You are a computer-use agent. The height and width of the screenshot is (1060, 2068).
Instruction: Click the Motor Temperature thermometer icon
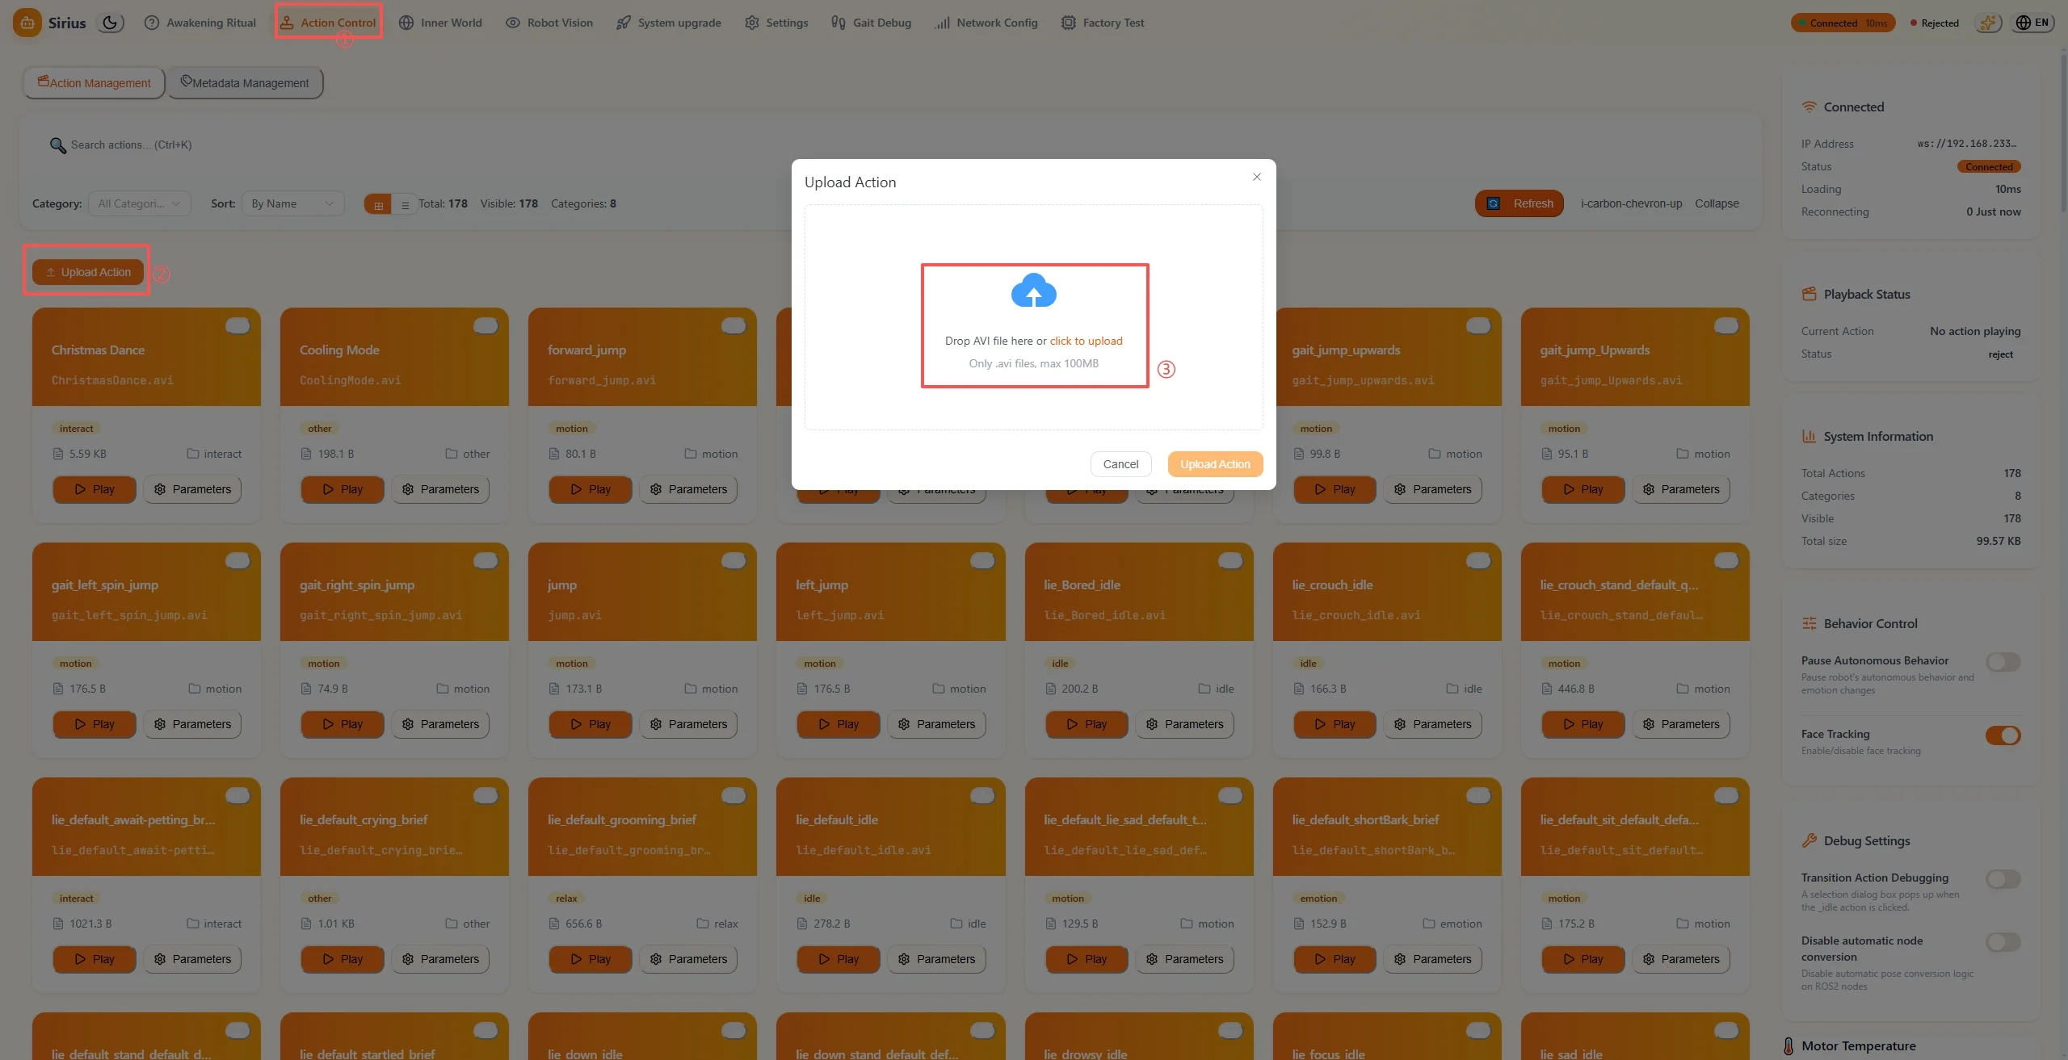pyautogui.click(x=1788, y=1046)
